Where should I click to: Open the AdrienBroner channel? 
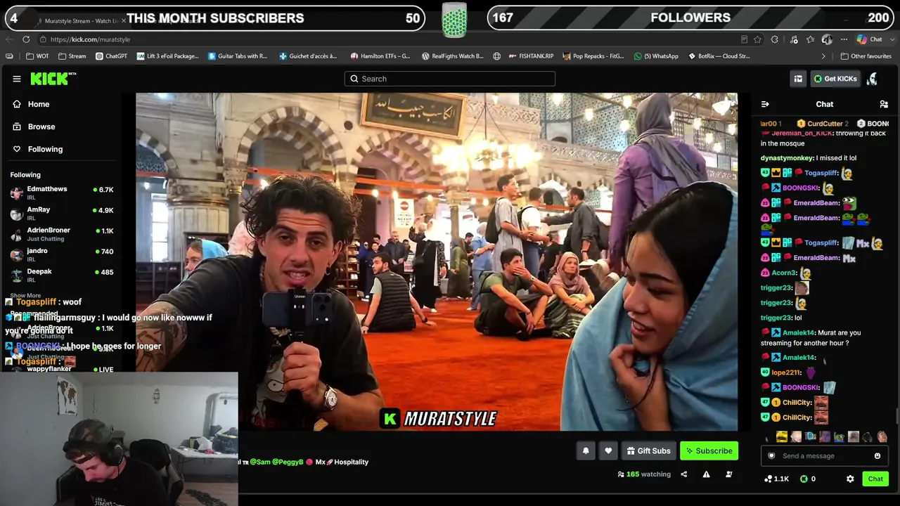pos(62,233)
